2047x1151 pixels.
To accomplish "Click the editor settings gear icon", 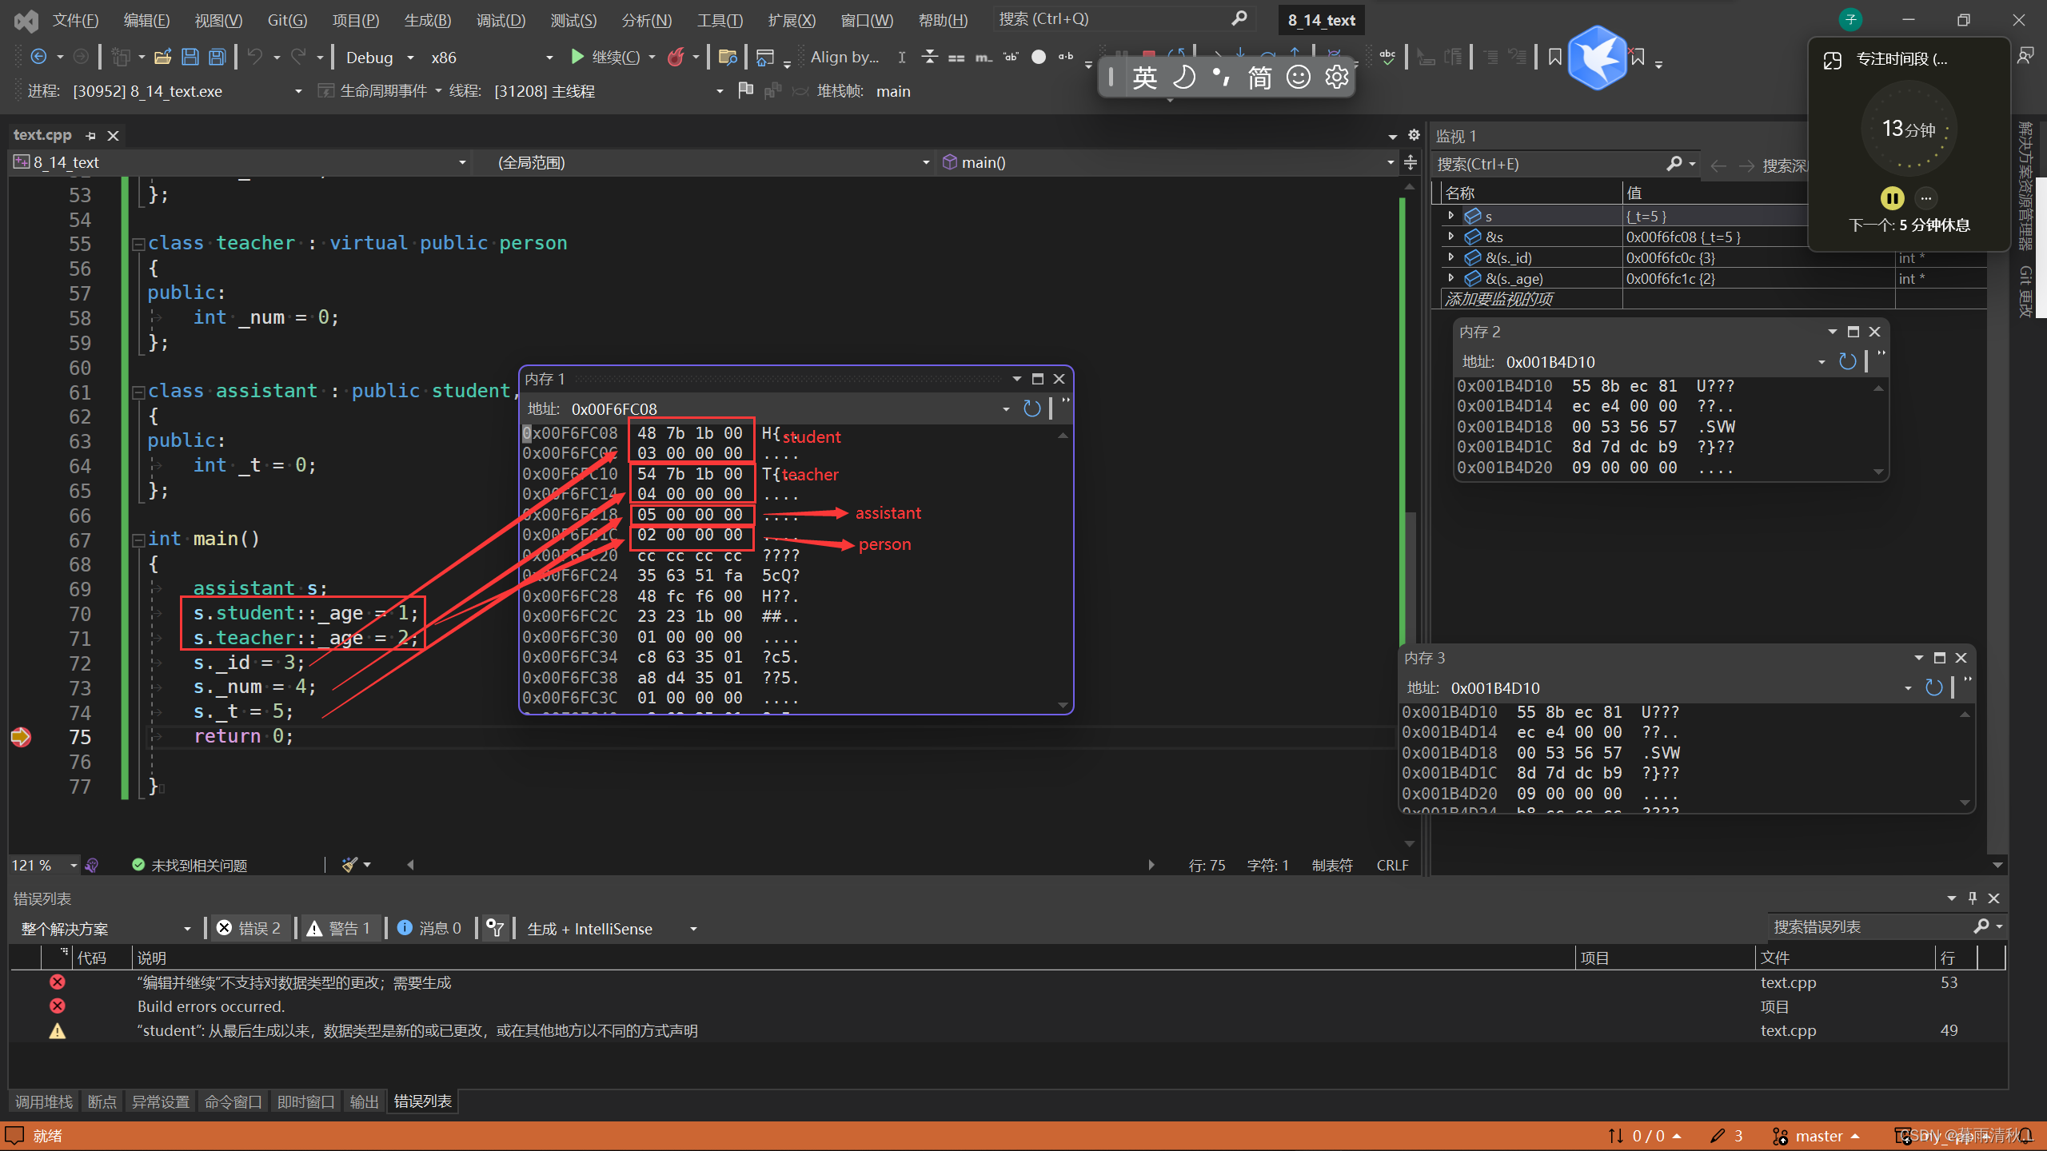I will click(1414, 135).
